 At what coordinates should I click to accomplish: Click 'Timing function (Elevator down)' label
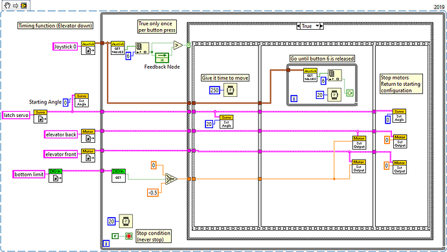click(55, 26)
